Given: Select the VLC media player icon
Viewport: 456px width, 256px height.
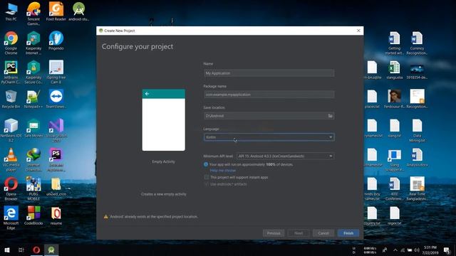Looking at the screenshot, I should point(11,159).
